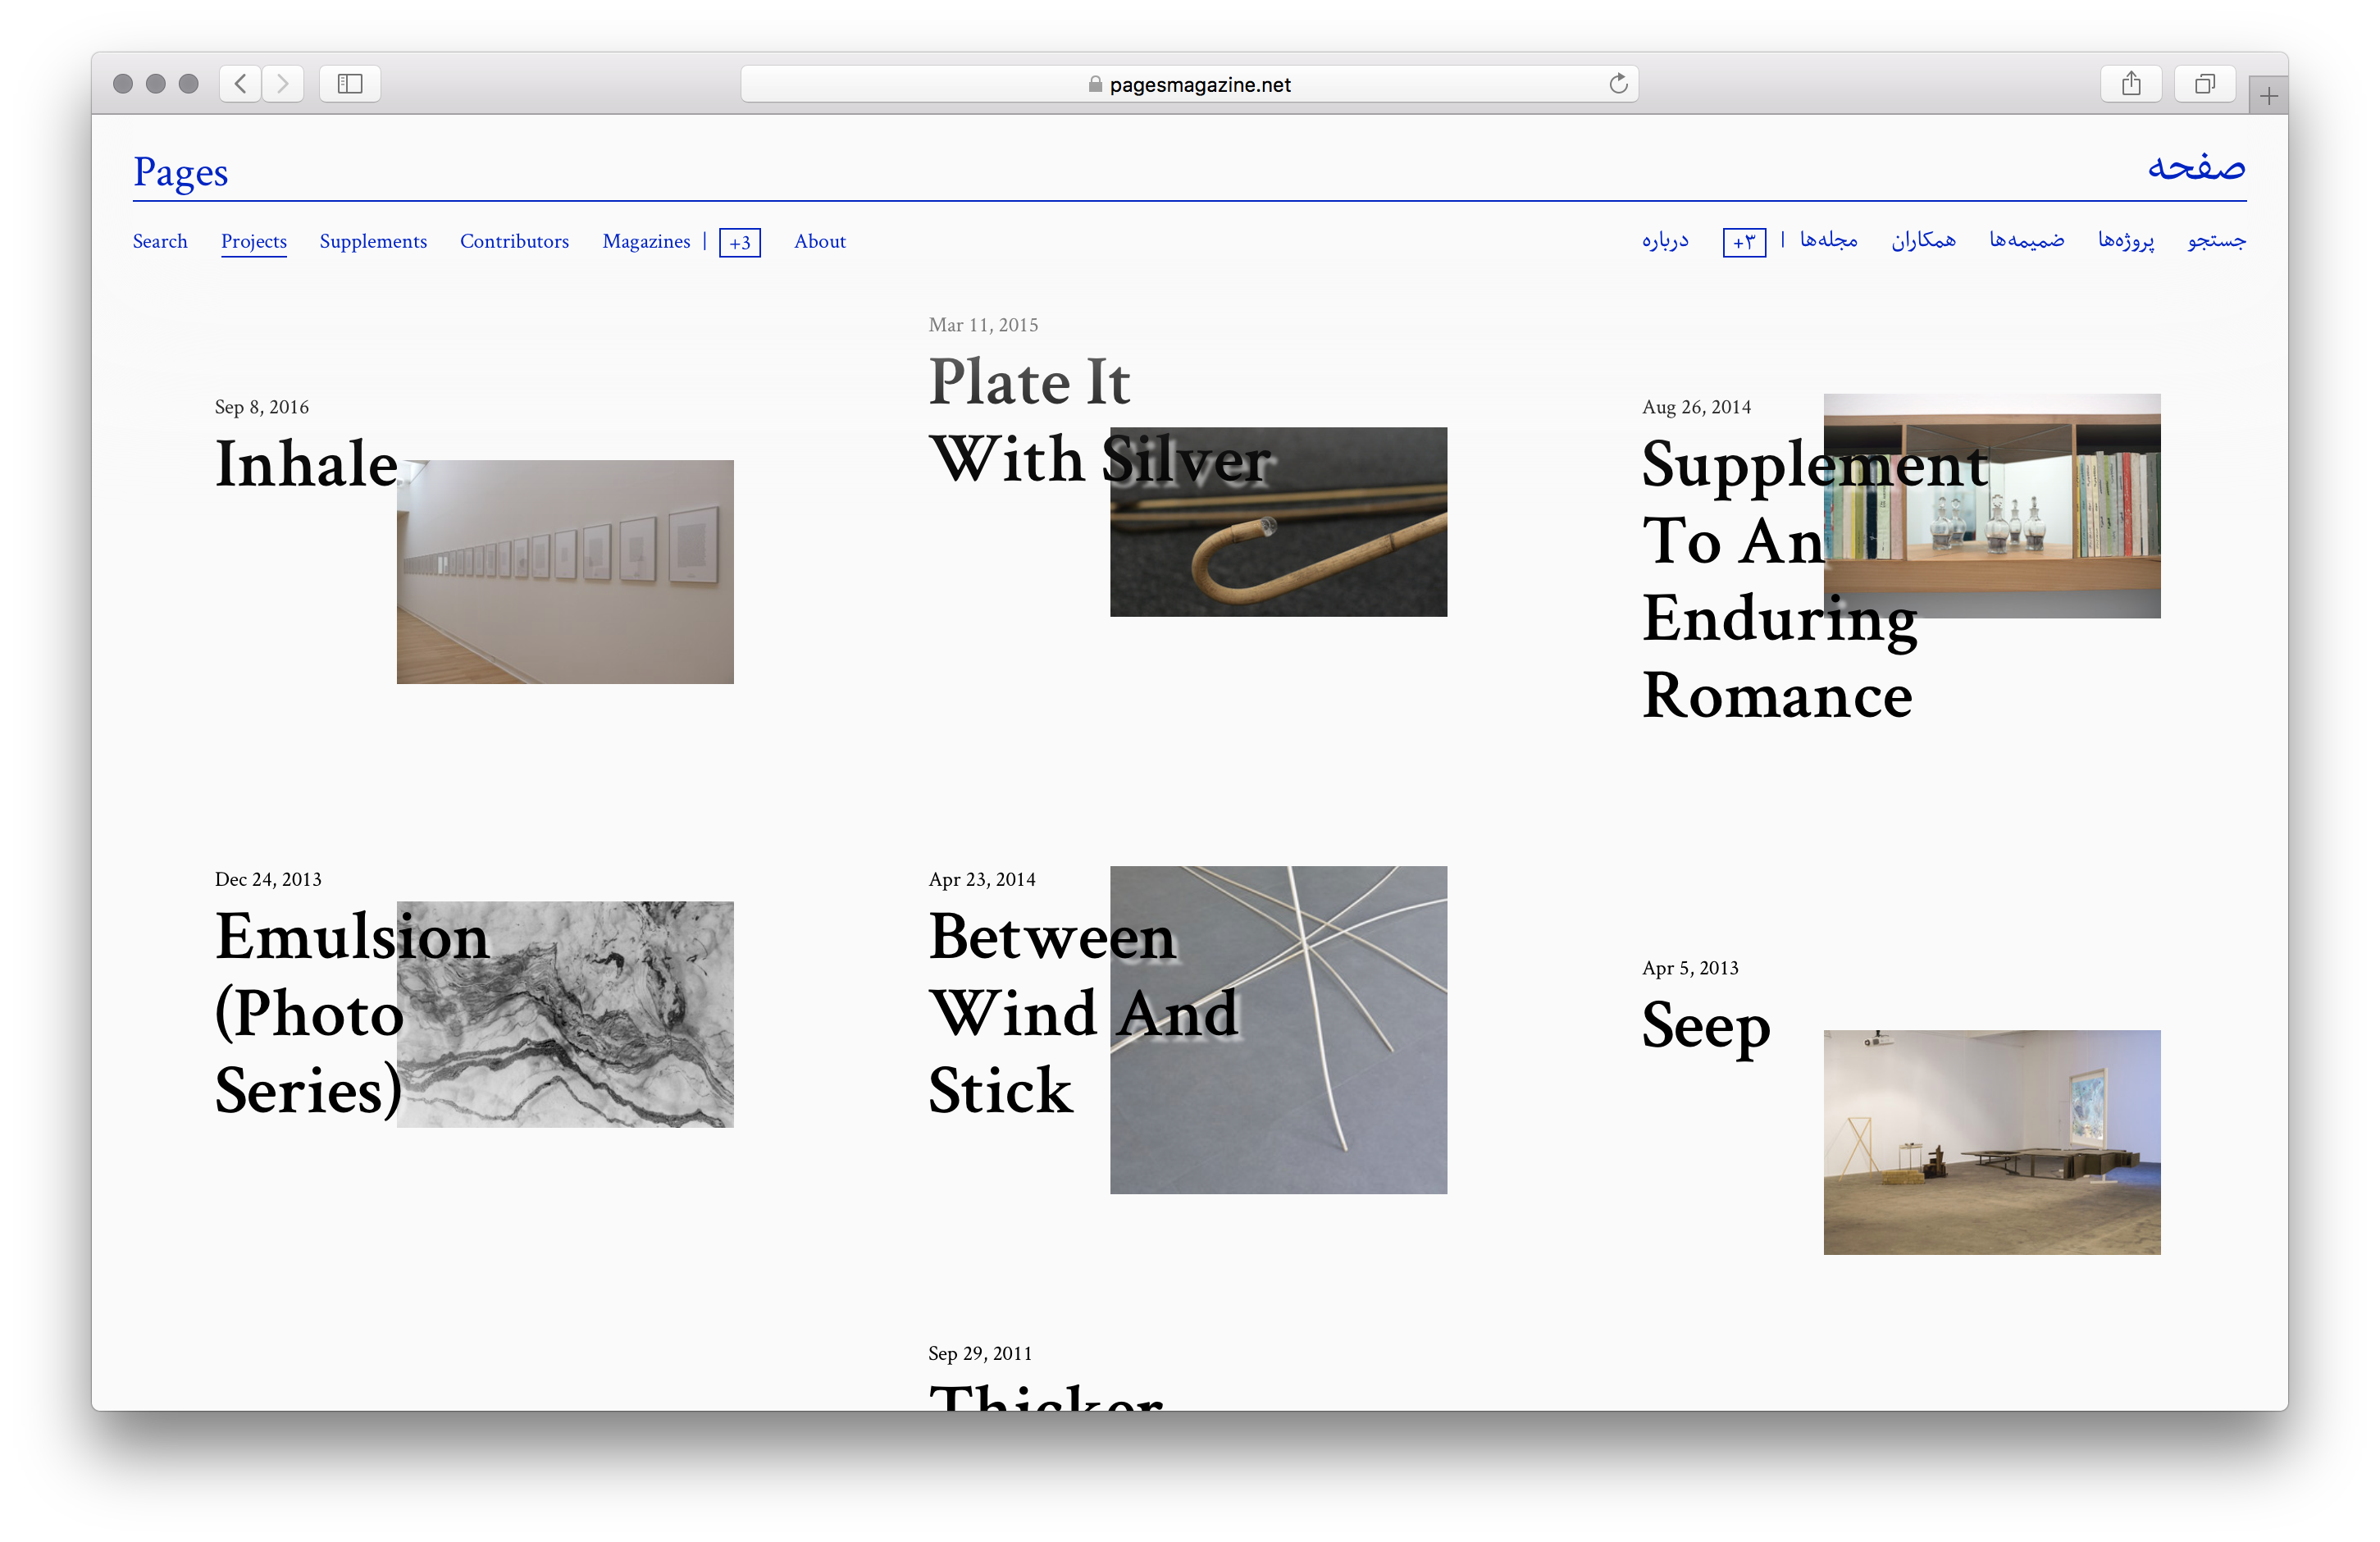Click the Search link in navigation
The width and height of the screenshot is (2380, 1542).
pos(160,241)
